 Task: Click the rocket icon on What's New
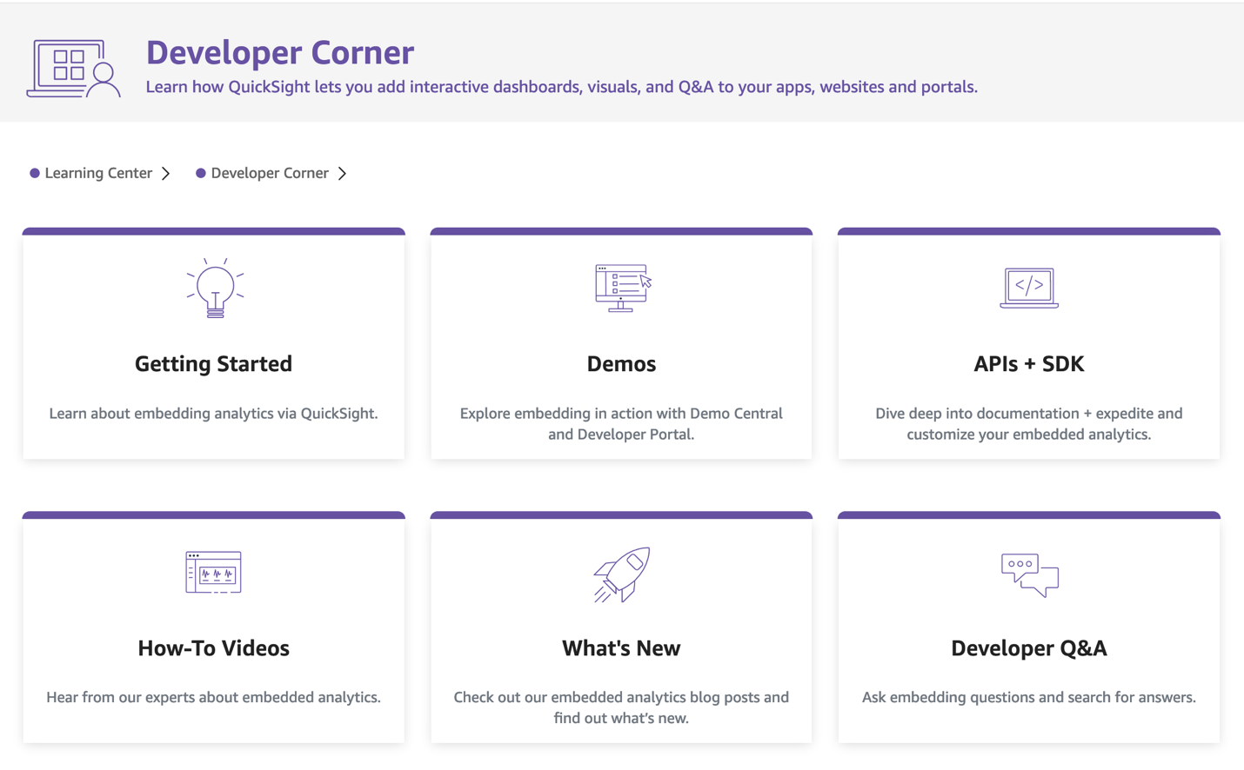pyautogui.click(x=622, y=574)
